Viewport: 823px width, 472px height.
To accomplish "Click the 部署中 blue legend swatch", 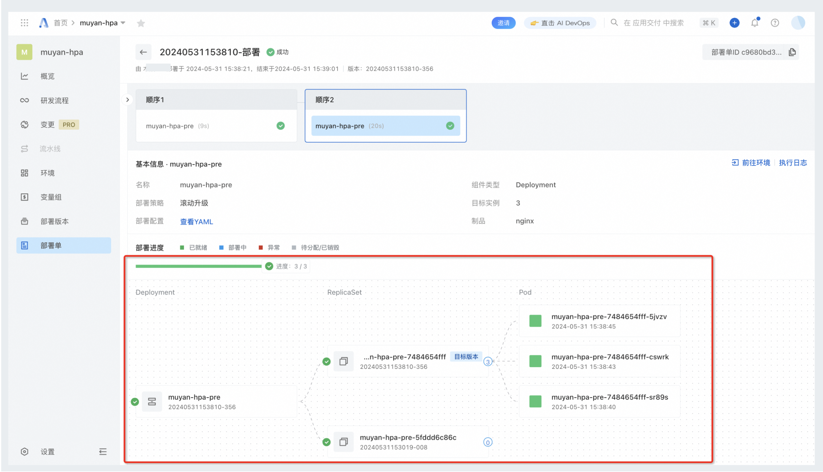I will [x=221, y=248].
